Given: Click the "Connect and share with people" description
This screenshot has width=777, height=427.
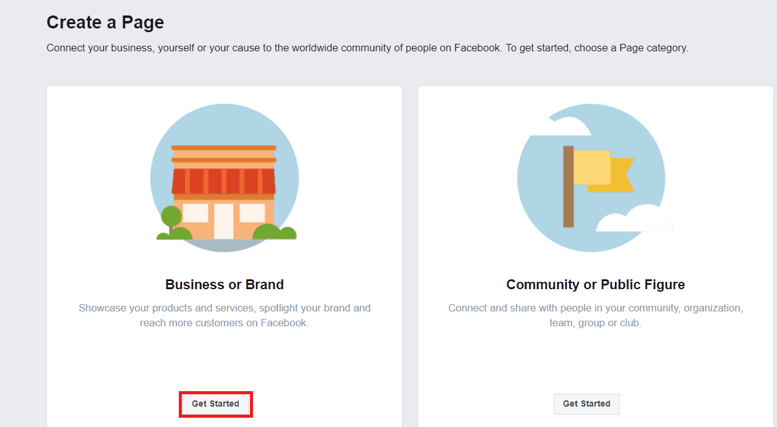Looking at the screenshot, I should [596, 315].
